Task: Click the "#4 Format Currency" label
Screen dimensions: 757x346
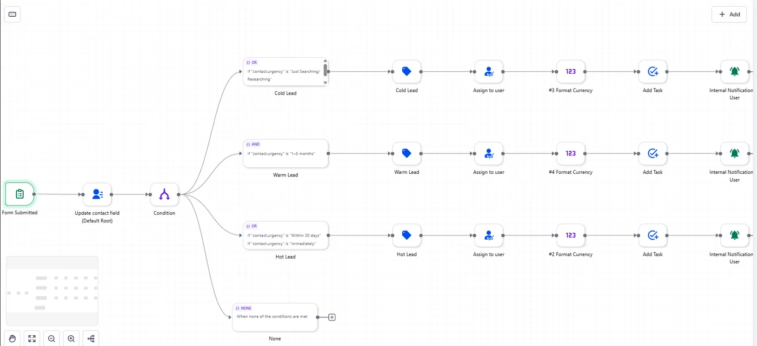Action: tap(570, 172)
